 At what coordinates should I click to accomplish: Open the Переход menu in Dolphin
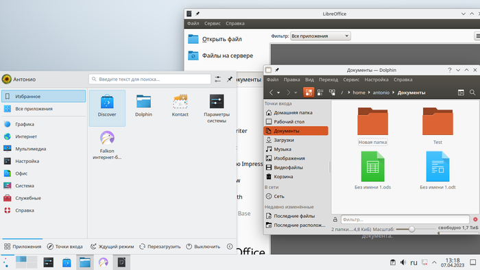[x=328, y=79]
